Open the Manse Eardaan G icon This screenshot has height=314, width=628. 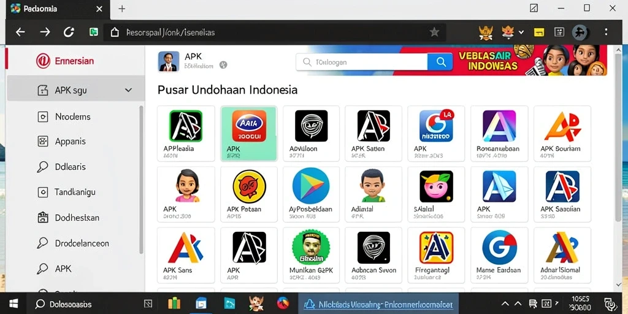click(x=499, y=248)
